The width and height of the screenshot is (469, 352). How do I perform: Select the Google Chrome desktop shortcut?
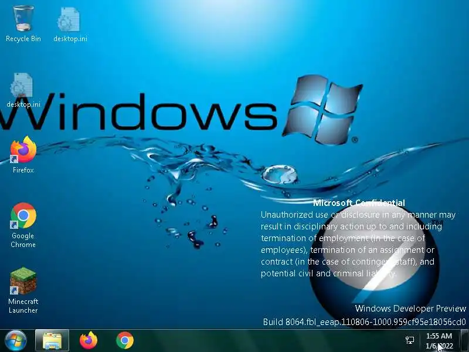click(23, 225)
